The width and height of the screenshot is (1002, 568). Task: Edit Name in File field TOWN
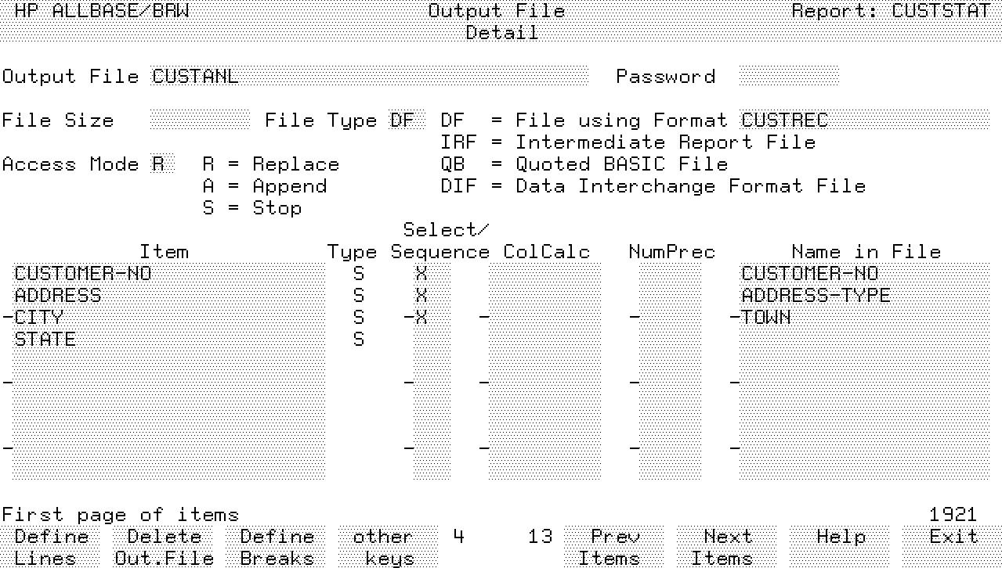coord(863,318)
